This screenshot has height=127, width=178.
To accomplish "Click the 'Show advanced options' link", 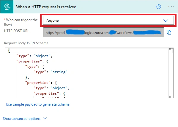I will [x=22, y=119].
